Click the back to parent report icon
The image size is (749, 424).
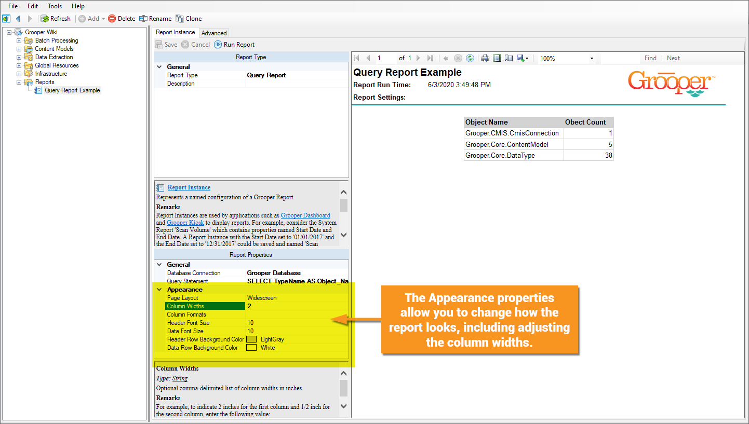click(446, 58)
